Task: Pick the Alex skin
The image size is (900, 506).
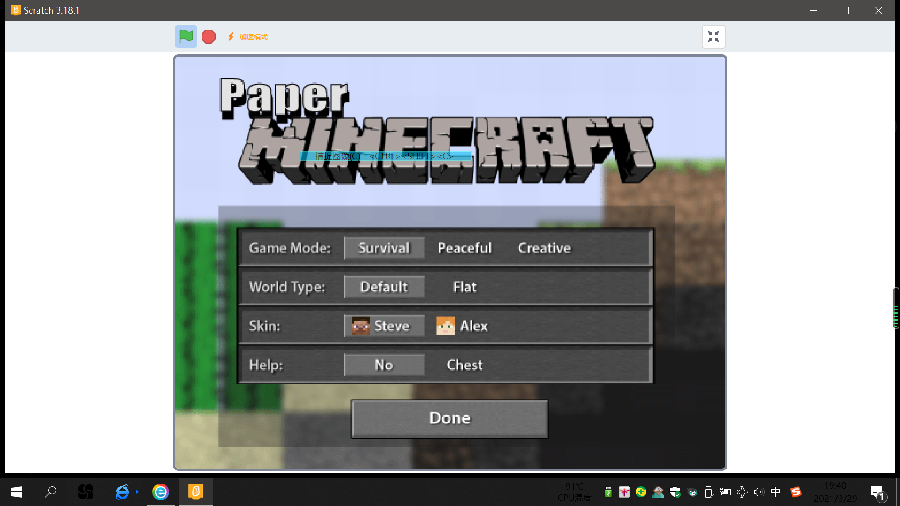Action: click(462, 326)
